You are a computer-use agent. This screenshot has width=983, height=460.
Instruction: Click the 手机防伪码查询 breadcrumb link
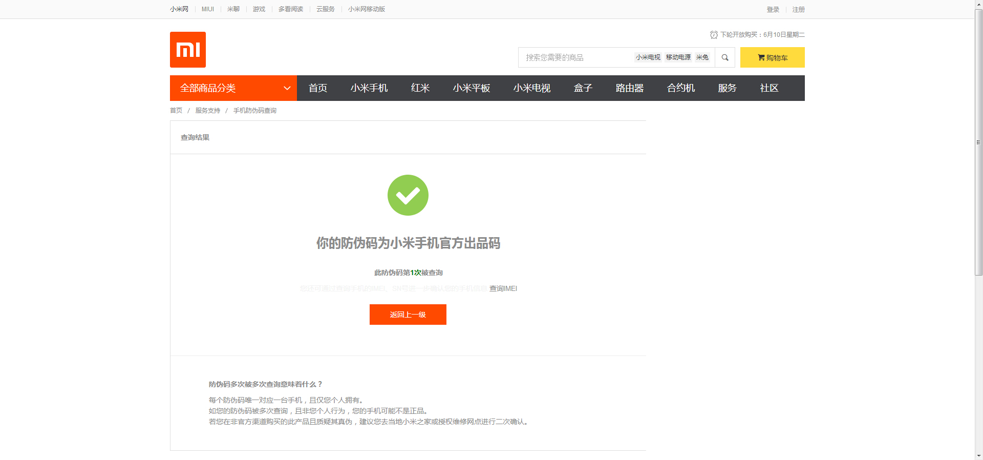[x=255, y=111]
